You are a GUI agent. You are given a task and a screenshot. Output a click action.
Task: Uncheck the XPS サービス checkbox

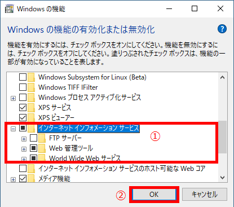(23, 108)
